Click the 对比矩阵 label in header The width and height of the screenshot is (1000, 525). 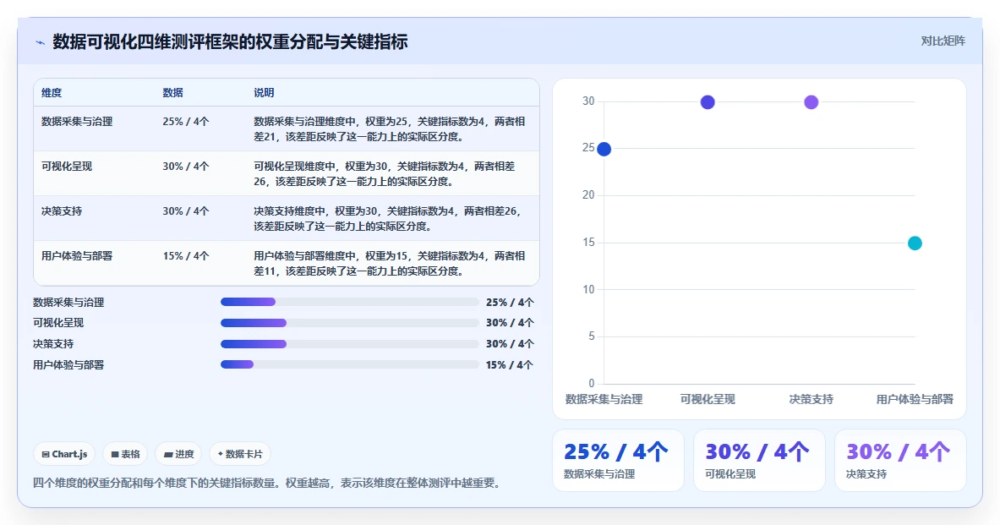pyautogui.click(x=943, y=41)
